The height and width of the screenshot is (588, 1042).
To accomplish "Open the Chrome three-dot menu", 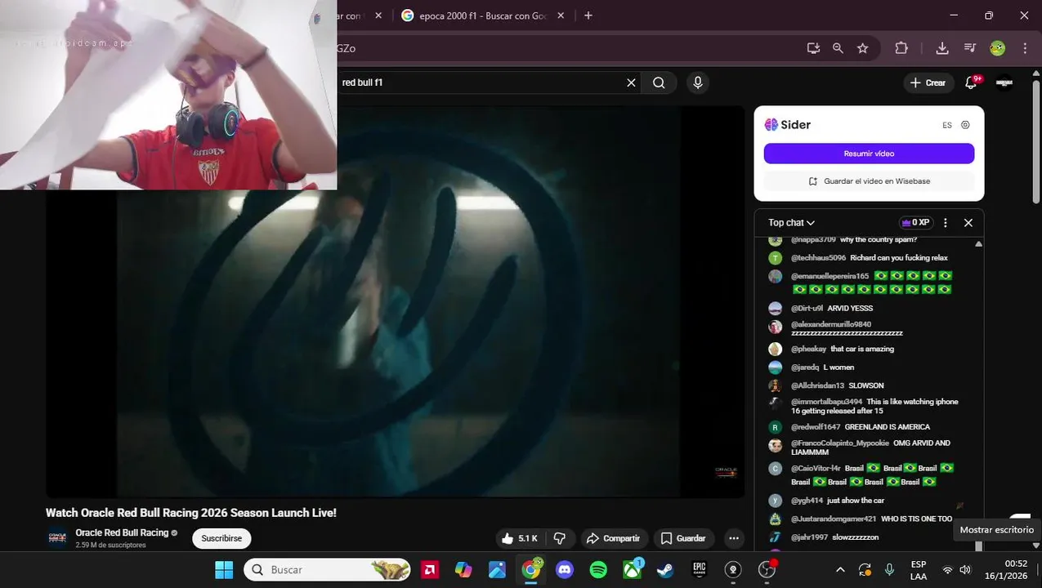I will pyautogui.click(x=1025, y=48).
